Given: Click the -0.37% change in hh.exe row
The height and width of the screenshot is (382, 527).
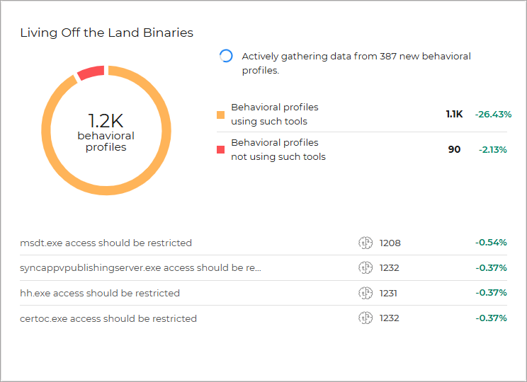Looking at the screenshot, I should [491, 293].
